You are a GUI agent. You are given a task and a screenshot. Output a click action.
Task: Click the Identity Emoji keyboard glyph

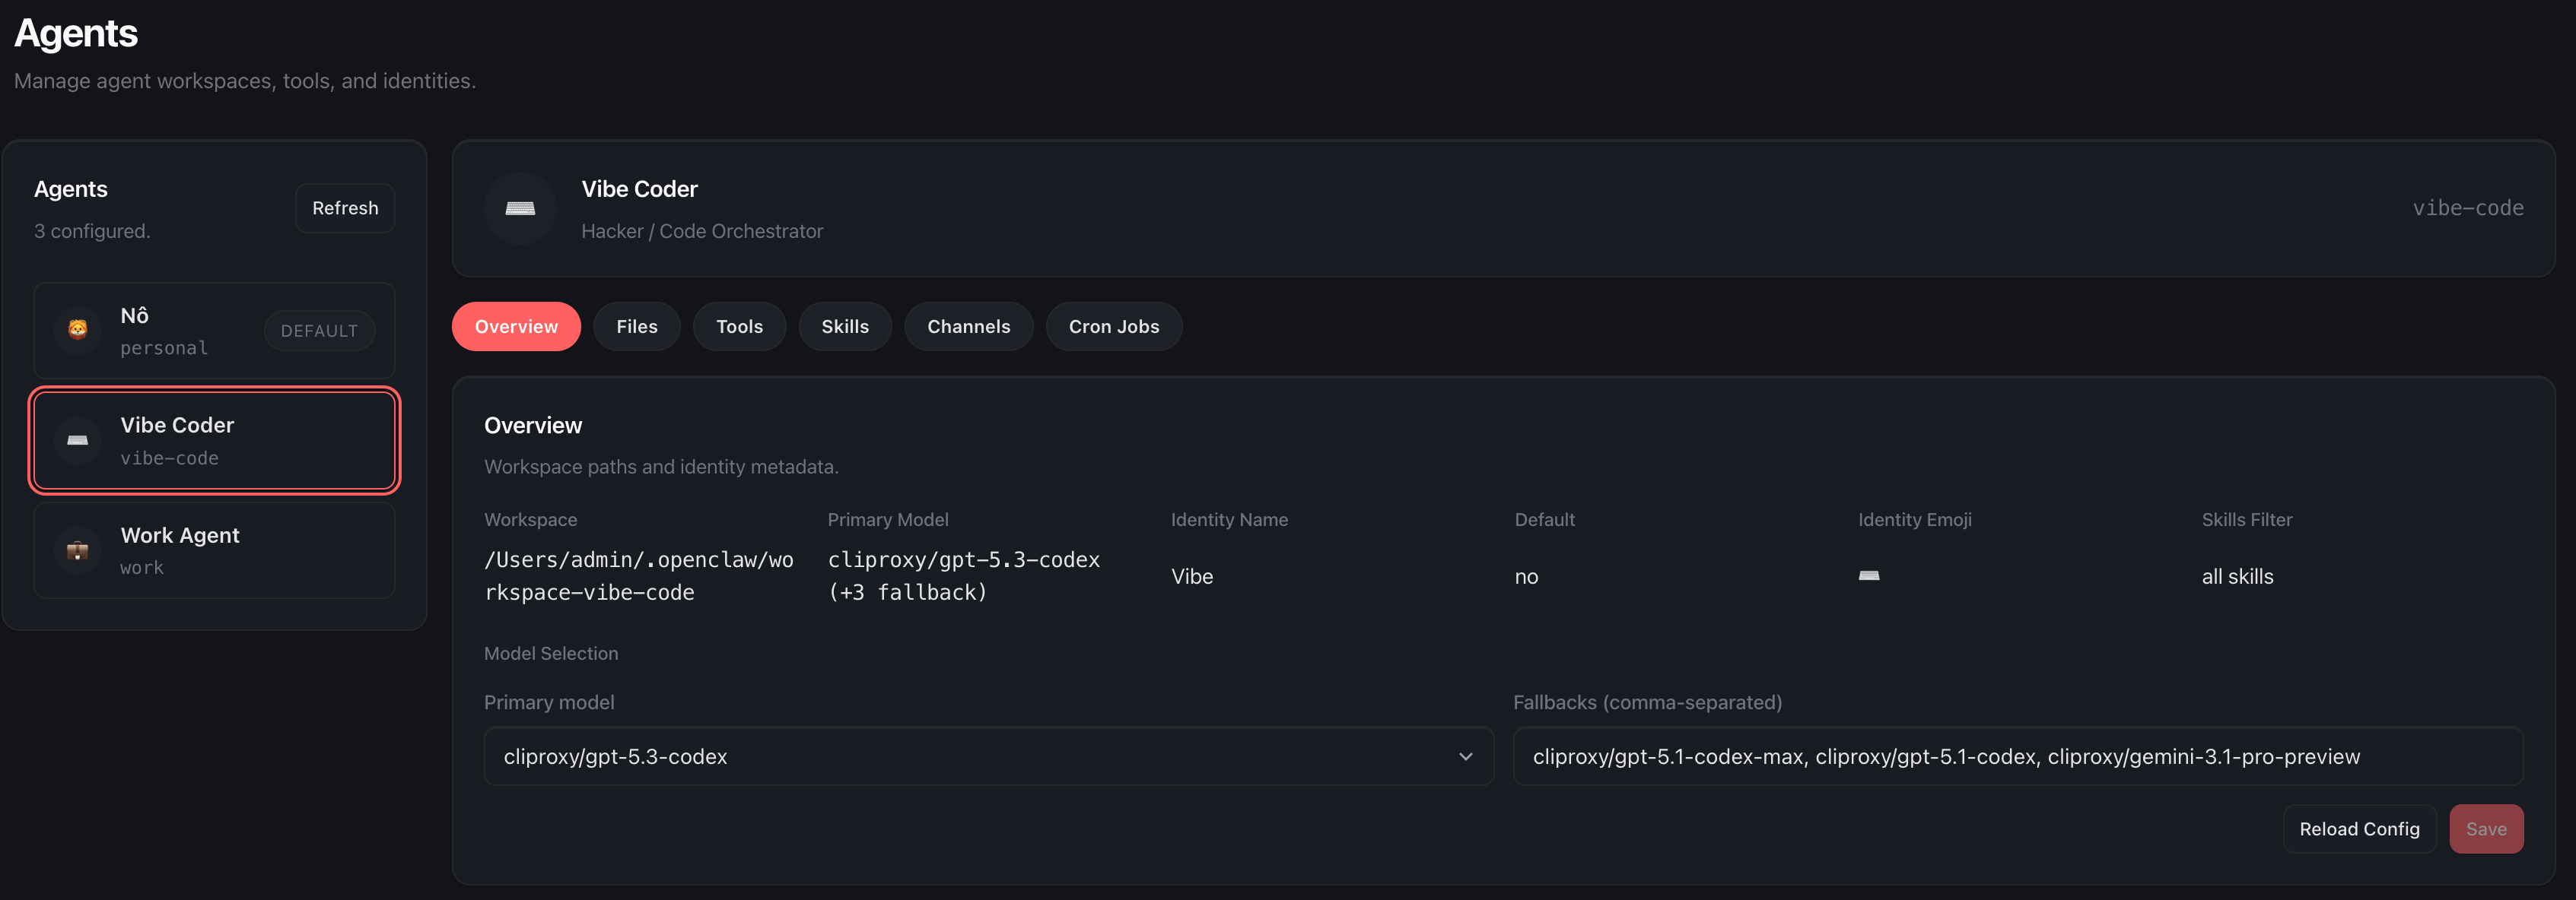tap(1868, 576)
